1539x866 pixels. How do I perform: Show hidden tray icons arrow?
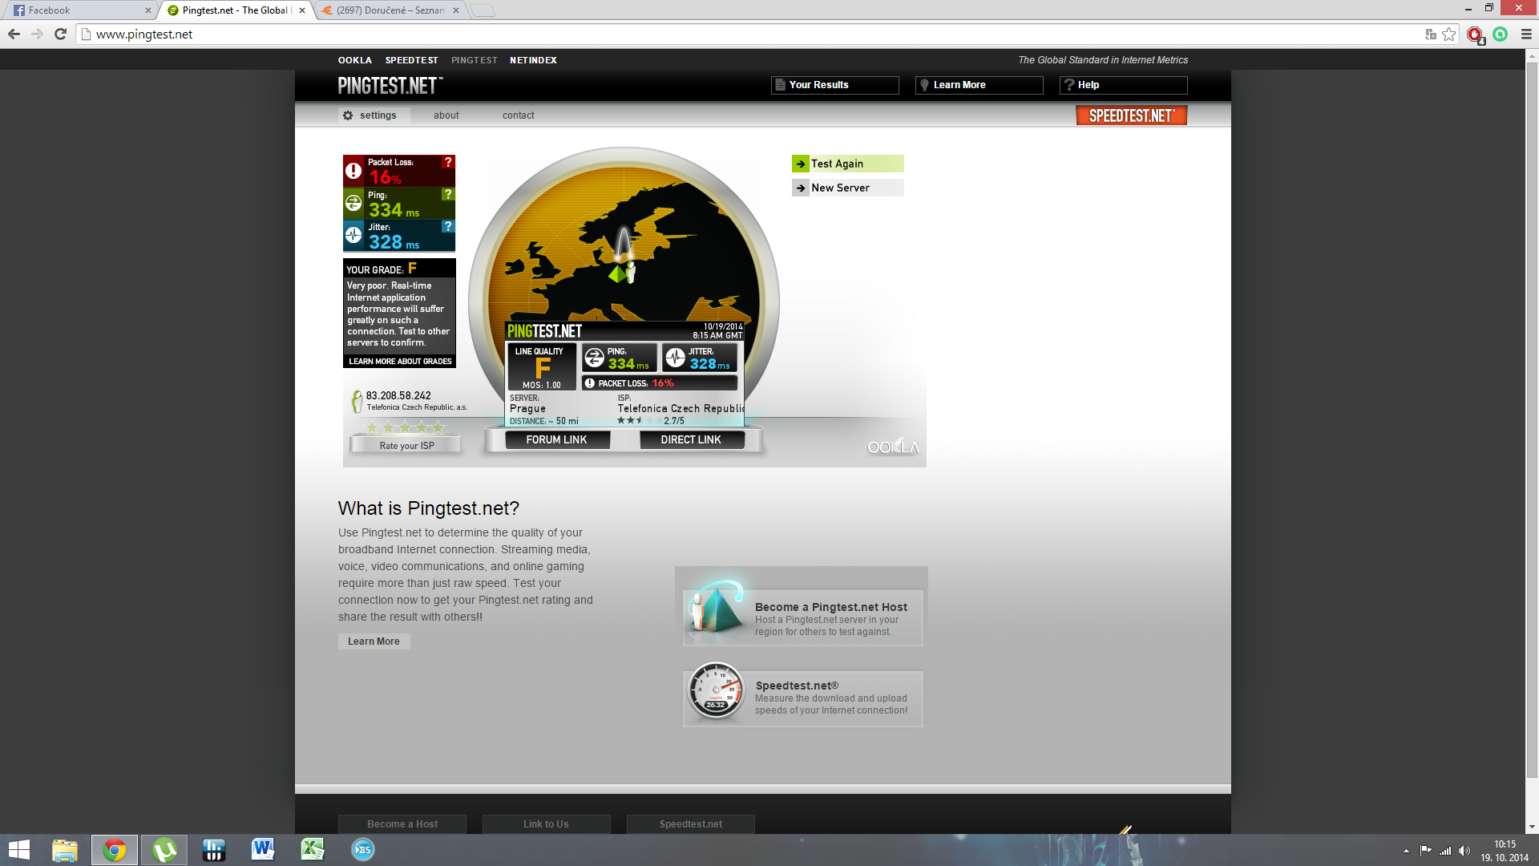tap(1406, 851)
